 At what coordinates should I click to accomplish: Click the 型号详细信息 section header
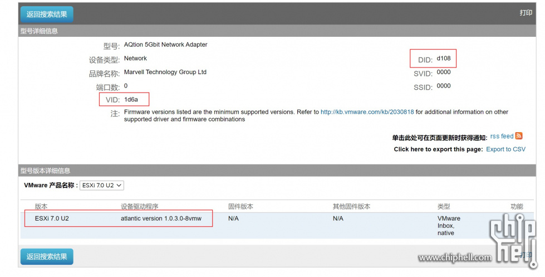39,31
